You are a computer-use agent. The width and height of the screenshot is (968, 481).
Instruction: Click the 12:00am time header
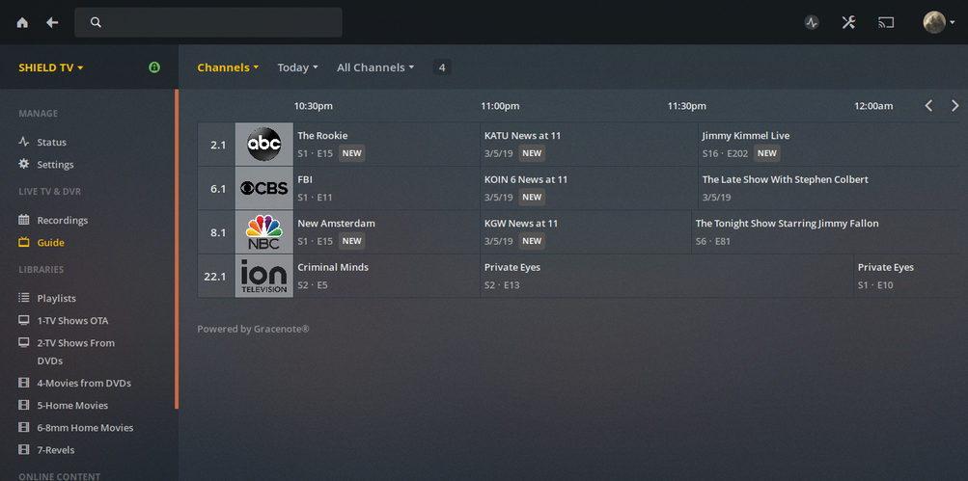pos(873,106)
